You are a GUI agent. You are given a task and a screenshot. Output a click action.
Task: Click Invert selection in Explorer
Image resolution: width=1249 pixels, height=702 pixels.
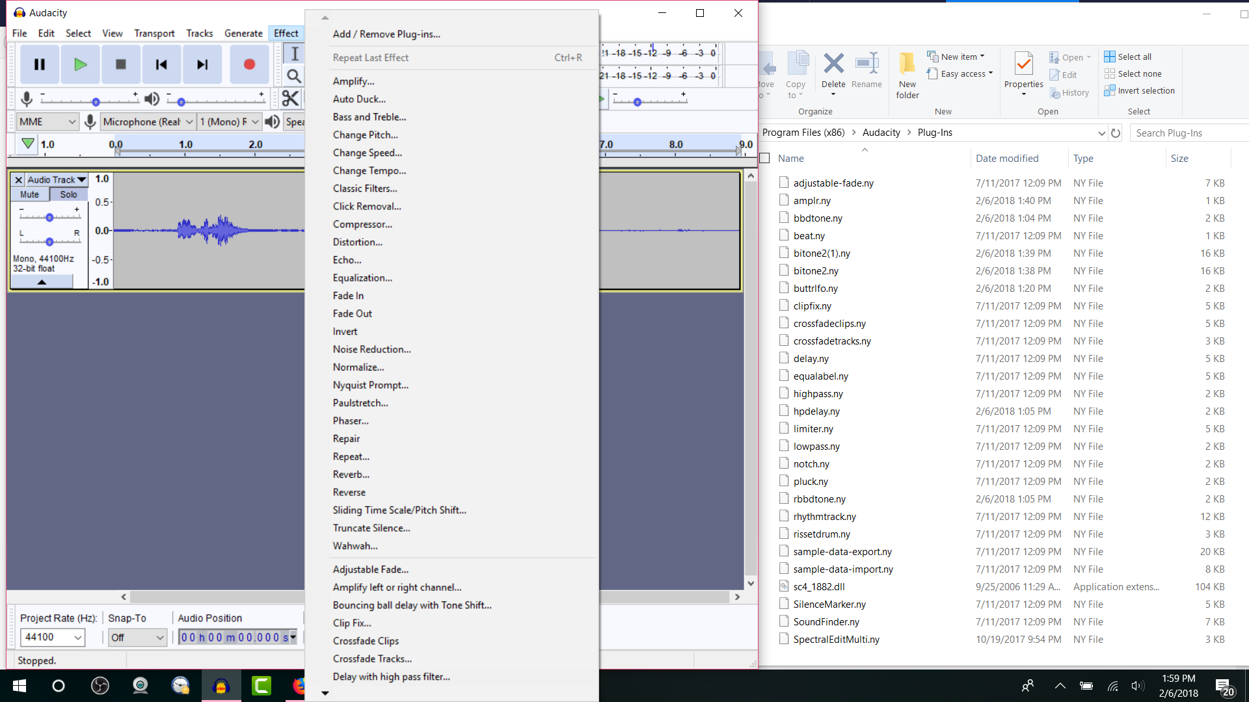(x=1139, y=91)
